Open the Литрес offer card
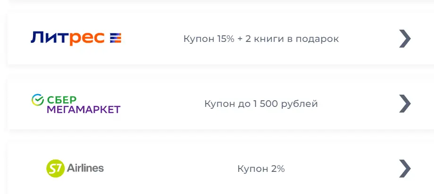This screenshot has width=434, height=194. point(221,39)
